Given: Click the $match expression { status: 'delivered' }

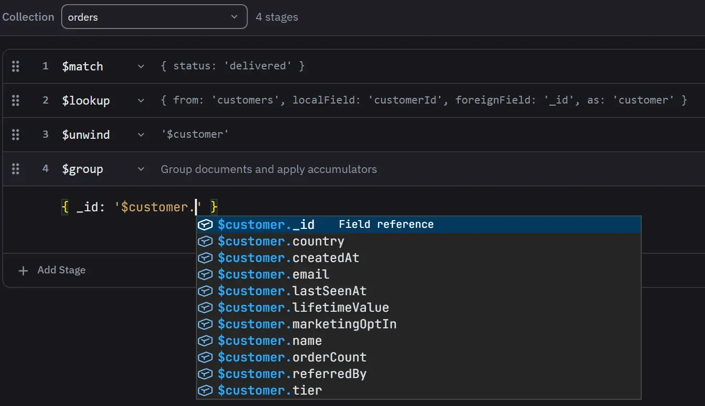Looking at the screenshot, I should pyautogui.click(x=233, y=66).
